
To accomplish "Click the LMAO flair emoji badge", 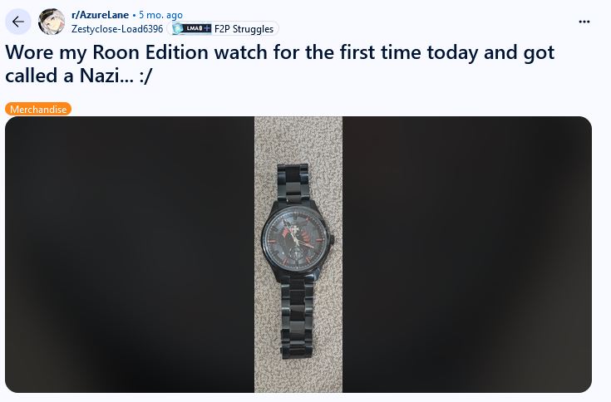I will click(192, 29).
